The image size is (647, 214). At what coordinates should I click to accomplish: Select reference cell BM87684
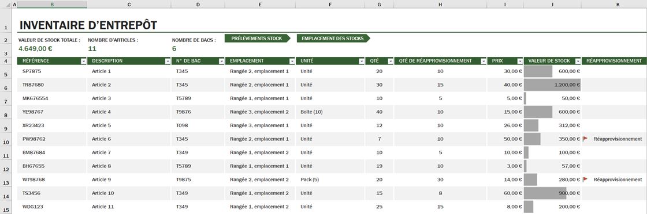52,152
